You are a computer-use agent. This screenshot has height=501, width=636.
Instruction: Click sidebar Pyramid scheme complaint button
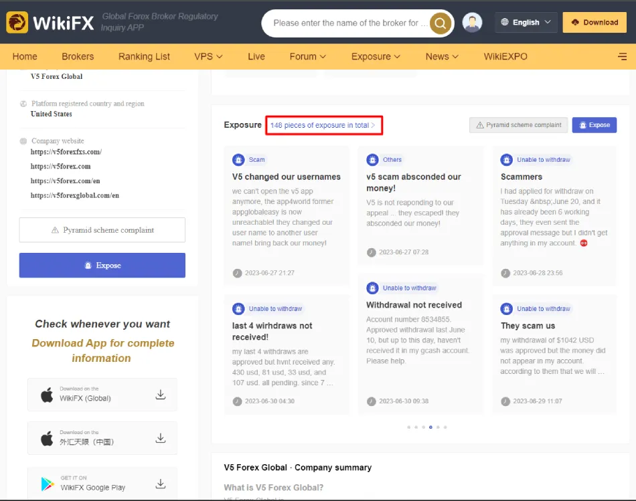click(x=102, y=230)
